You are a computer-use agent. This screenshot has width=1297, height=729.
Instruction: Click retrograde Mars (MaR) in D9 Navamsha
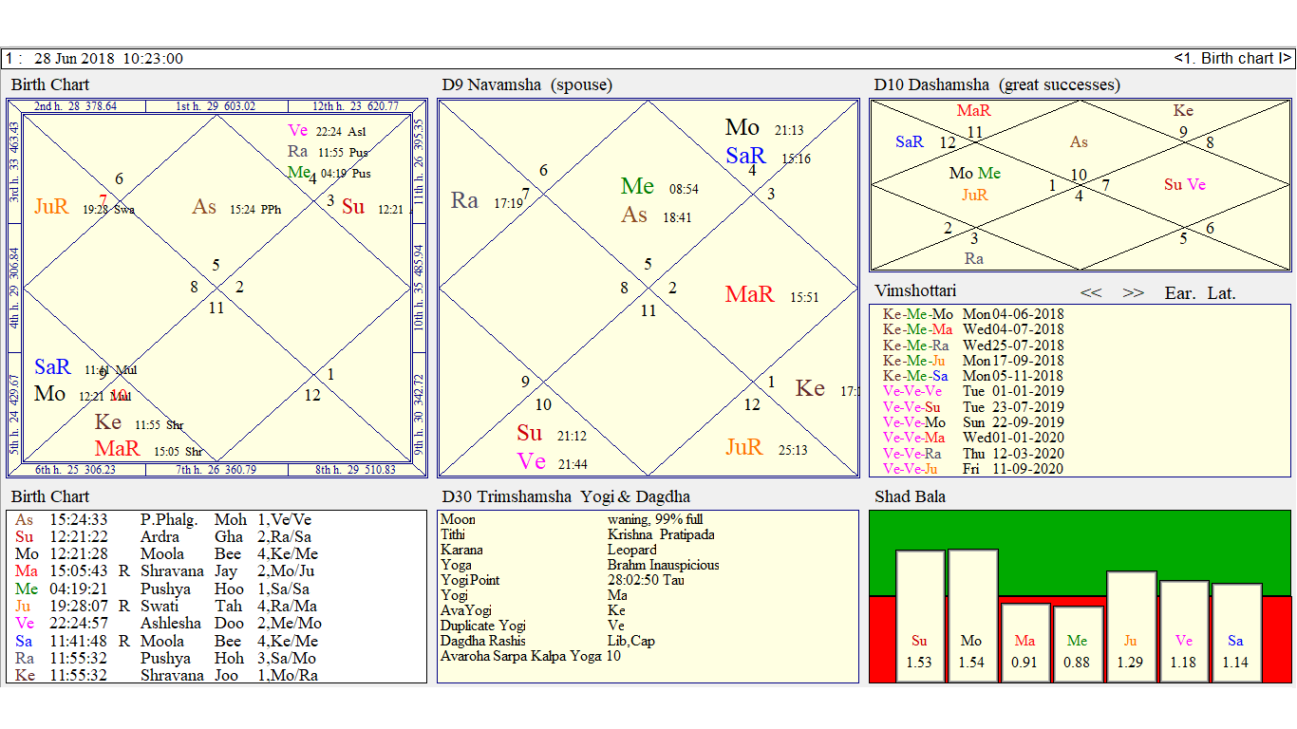750,294
